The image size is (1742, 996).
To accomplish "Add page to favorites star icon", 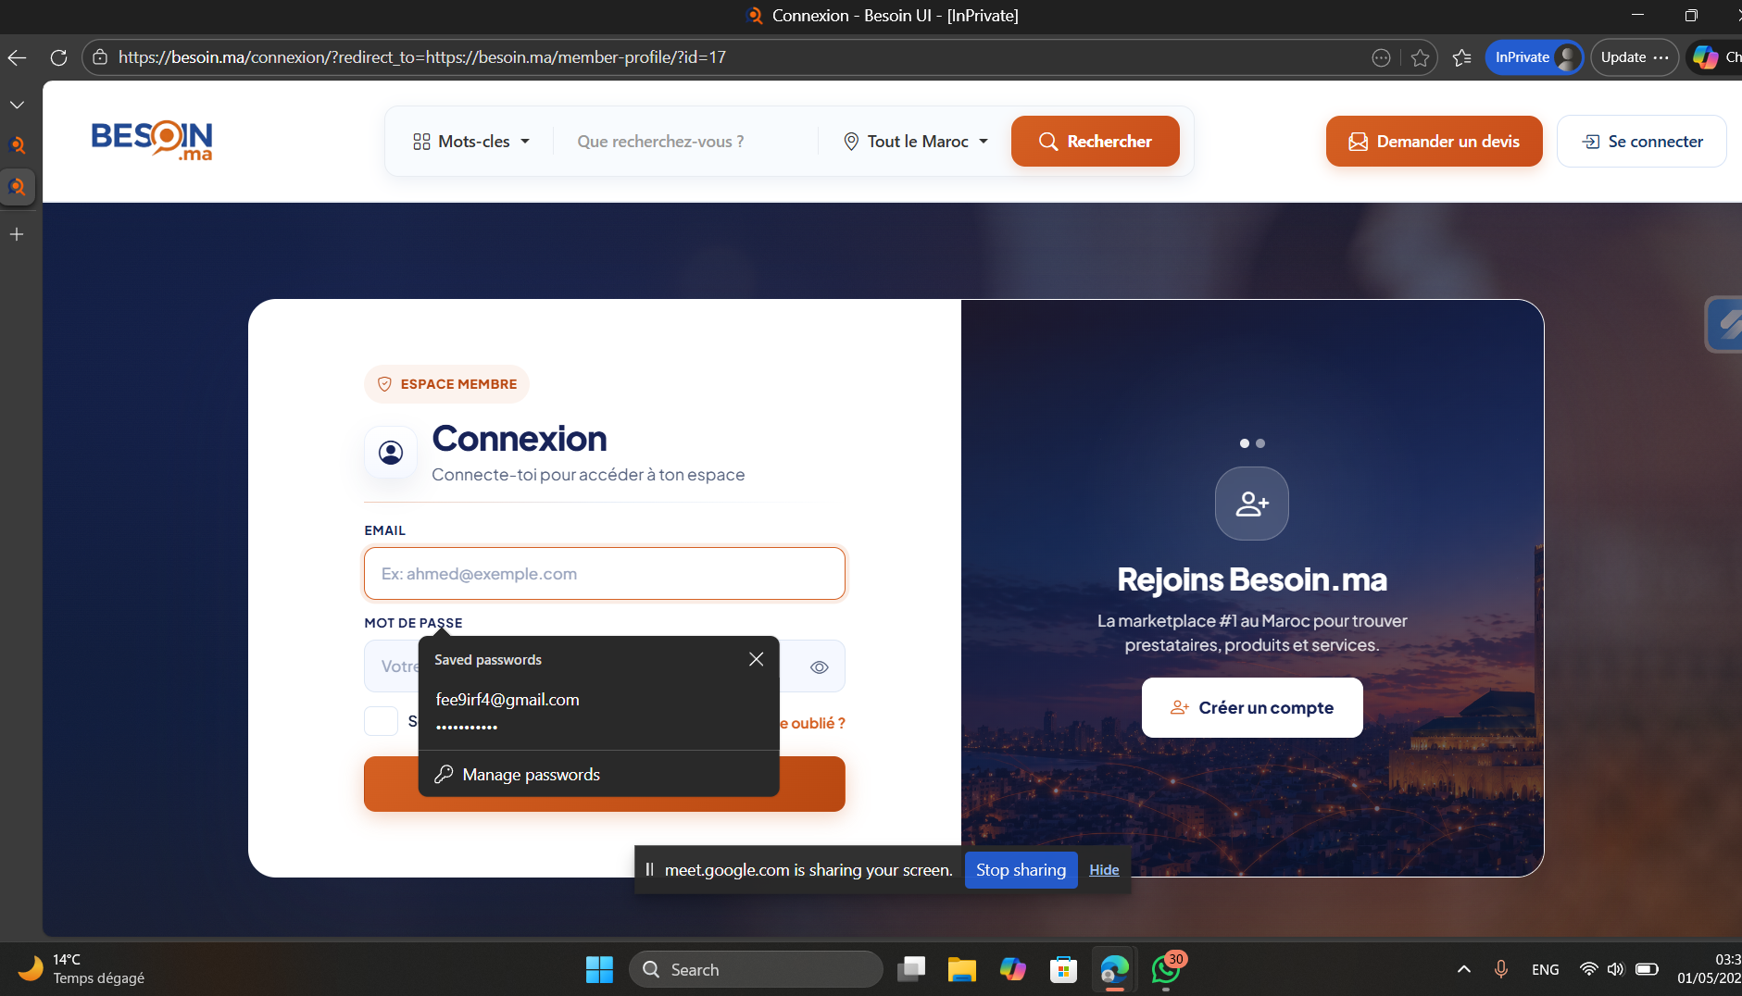I will click(x=1420, y=57).
